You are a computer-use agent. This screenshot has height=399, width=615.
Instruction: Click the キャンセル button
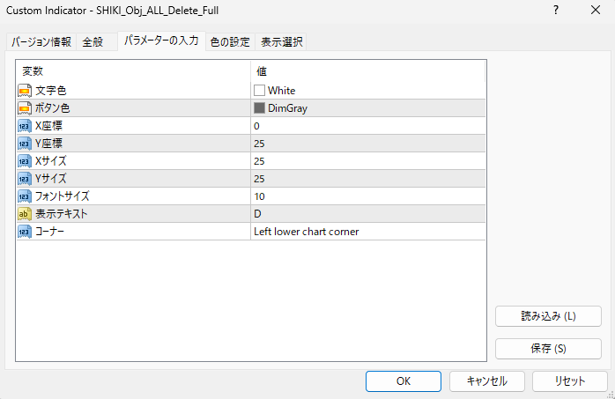486,381
